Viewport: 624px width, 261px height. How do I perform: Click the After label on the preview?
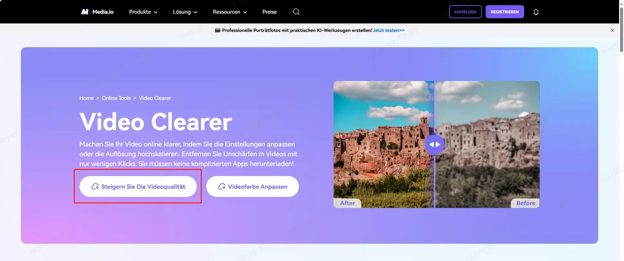pos(347,203)
